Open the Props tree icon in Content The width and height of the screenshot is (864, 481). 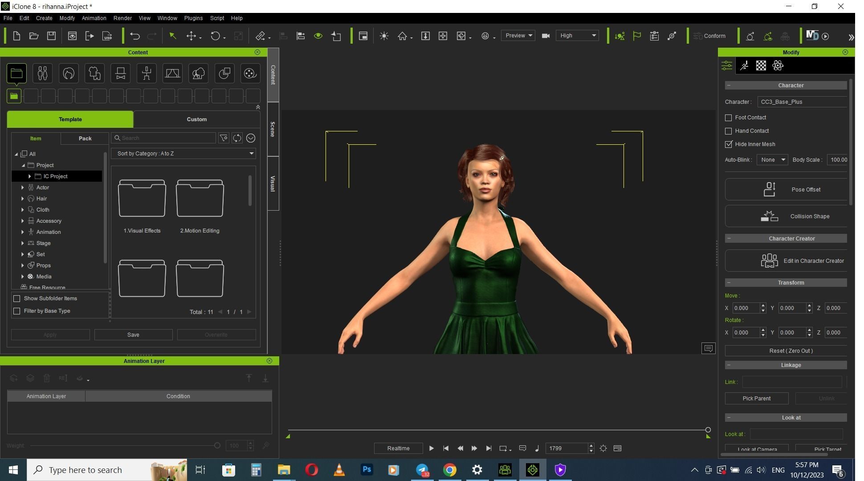(x=199, y=73)
